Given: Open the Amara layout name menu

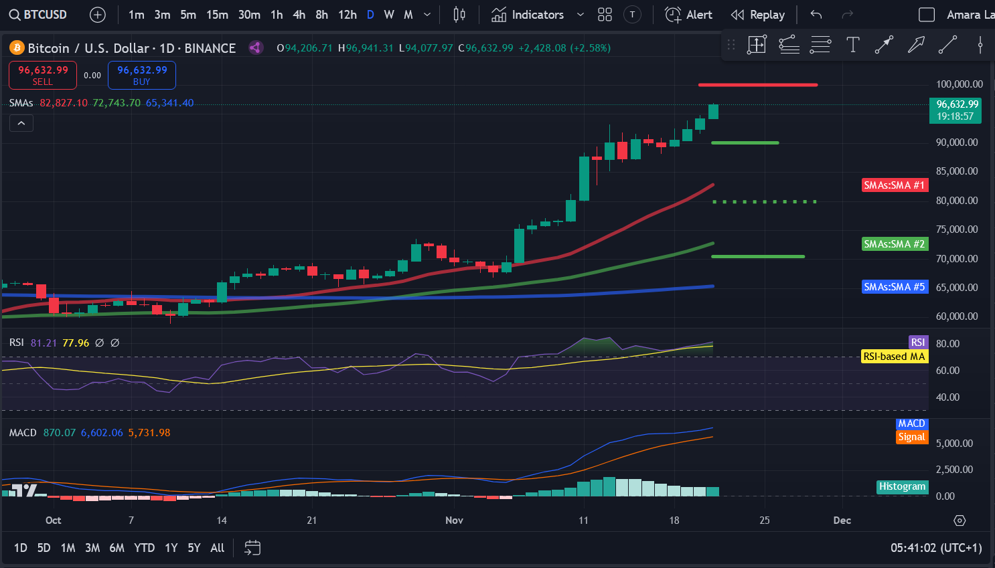Looking at the screenshot, I should pos(970,15).
